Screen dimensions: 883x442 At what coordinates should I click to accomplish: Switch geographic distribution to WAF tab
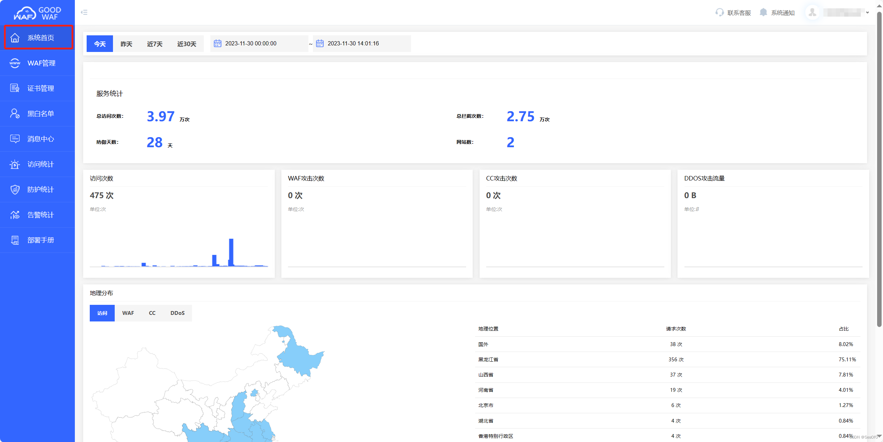128,313
